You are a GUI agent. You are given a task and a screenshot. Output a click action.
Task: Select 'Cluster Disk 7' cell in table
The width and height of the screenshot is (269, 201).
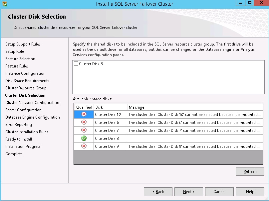click(110, 131)
